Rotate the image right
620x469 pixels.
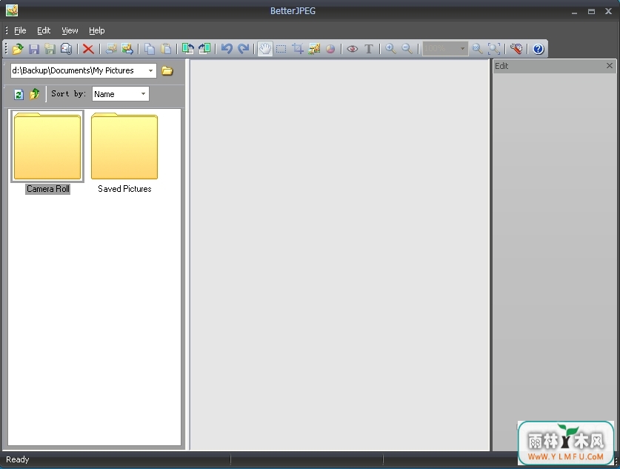pos(204,49)
